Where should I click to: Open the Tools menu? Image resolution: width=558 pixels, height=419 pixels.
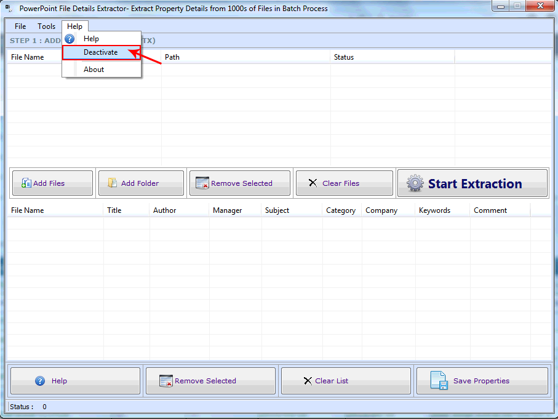[x=46, y=26]
